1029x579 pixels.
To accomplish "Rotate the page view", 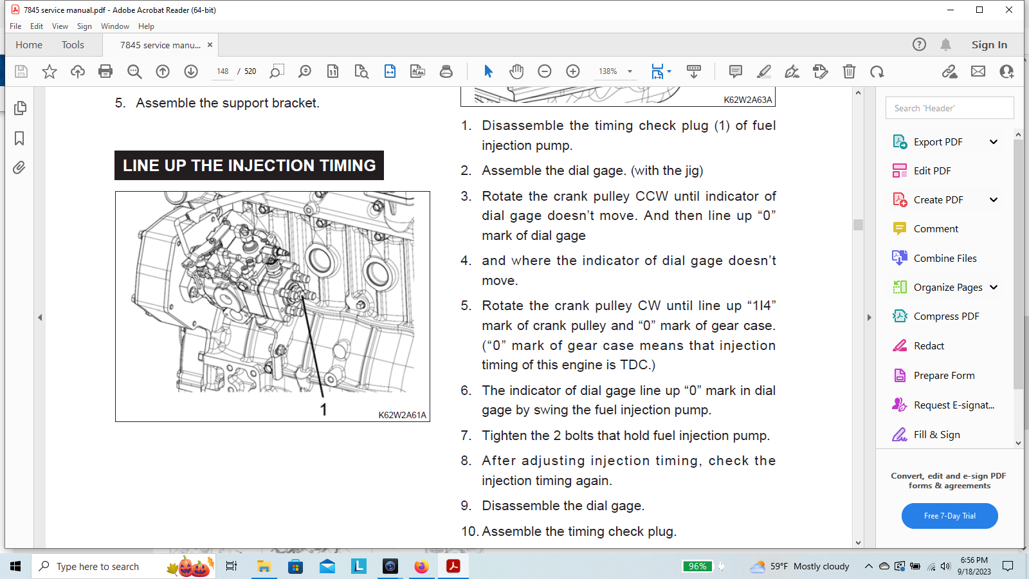I will tap(877, 71).
